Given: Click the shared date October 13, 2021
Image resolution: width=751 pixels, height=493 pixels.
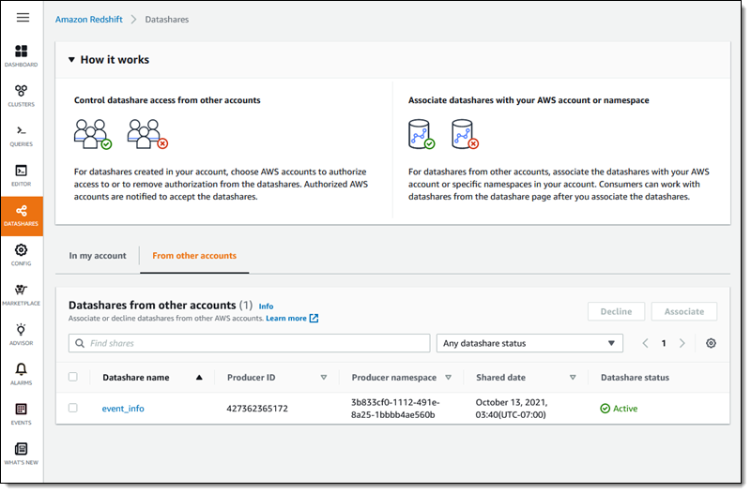Looking at the screenshot, I should [511, 409].
